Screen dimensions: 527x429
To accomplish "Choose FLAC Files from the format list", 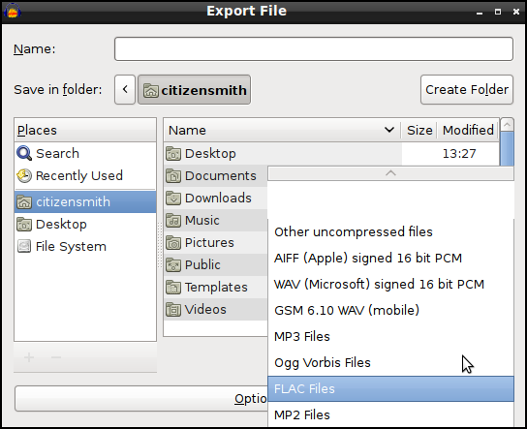I will pos(390,388).
